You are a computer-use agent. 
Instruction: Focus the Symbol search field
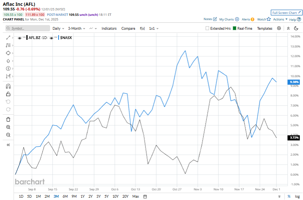(28, 28)
